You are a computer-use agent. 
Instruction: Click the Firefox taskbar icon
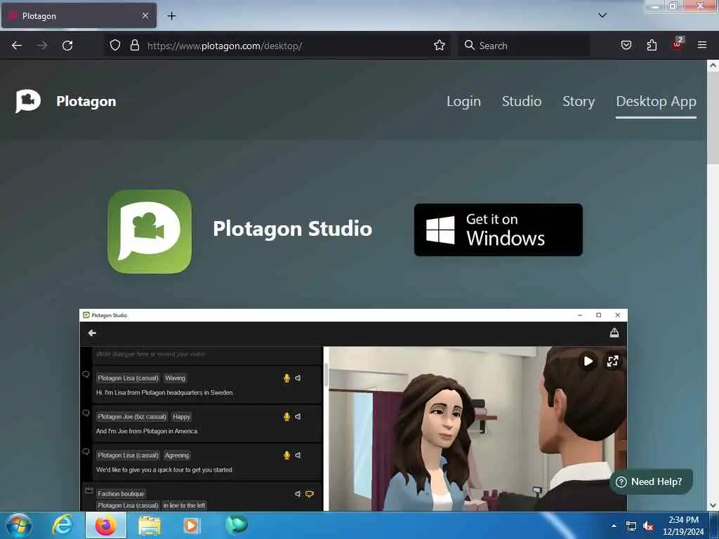(x=106, y=525)
